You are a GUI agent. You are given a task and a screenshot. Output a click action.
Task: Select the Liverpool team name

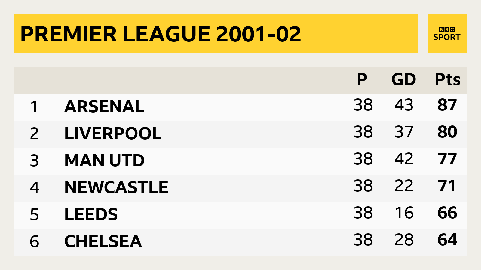tap(113, 133)
